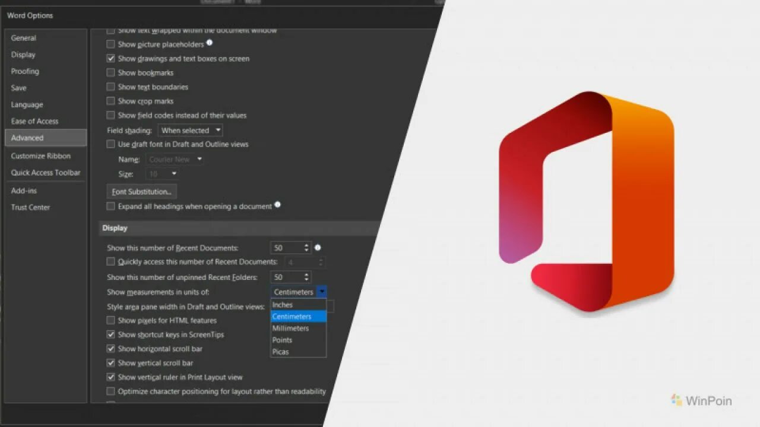Click the Recent Documents number spinner
Screen dimensions: 760x427
pos(306,248)
